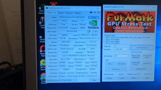Toggle the CUDA checkbox
Screen dimensions: 161x90
pyautogui.click(x=68, y=73)
